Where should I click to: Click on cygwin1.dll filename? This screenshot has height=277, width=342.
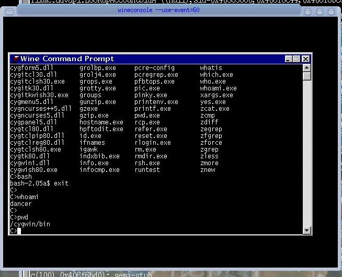[x=30, y=163]
